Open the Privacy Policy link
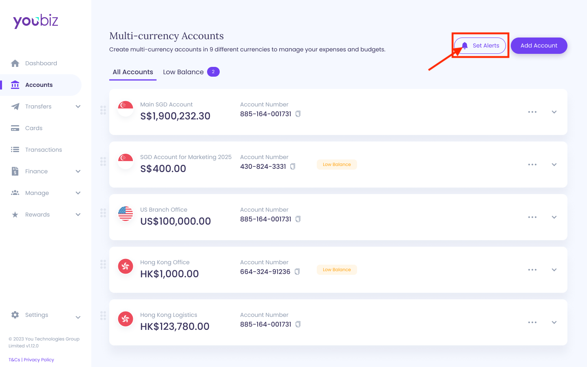587x367 pixels. (x=39, y=360)
